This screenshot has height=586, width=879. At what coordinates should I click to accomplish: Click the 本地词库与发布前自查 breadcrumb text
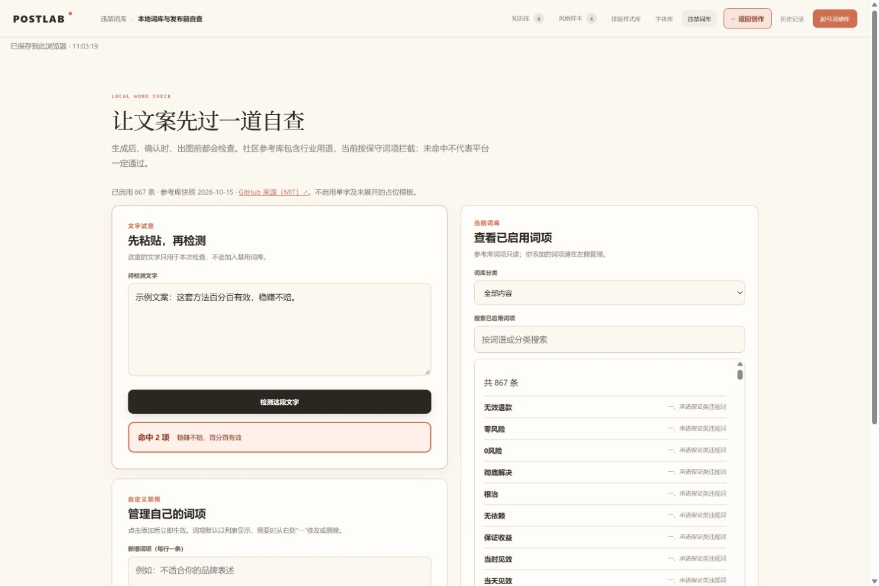click(x=170, y=19)
